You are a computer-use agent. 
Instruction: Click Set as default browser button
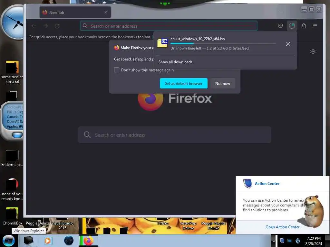pos(183,83)
